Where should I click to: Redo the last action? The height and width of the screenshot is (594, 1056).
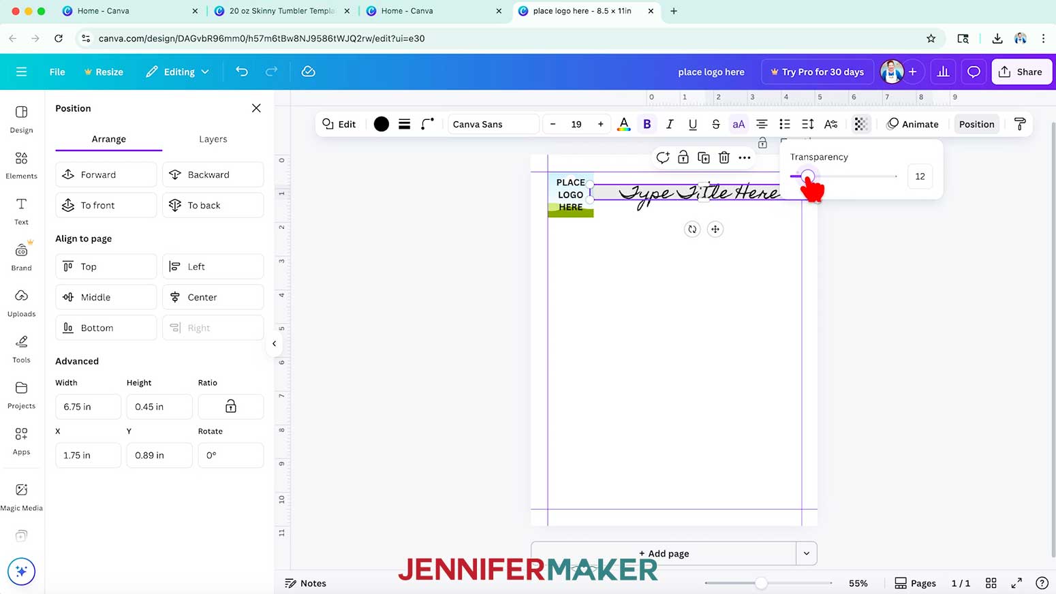271,72
